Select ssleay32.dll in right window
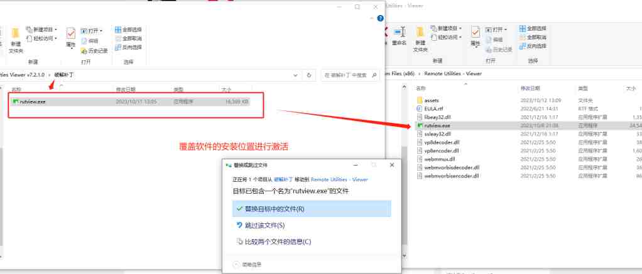 [437, 134]
